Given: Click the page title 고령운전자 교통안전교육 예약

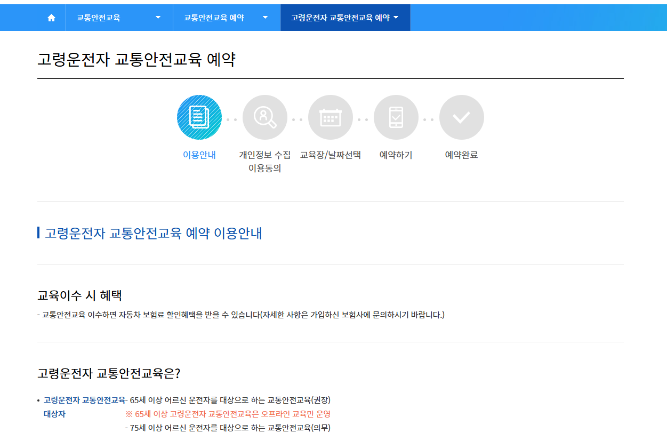Looking at the screenshot, I should point(136,60).
